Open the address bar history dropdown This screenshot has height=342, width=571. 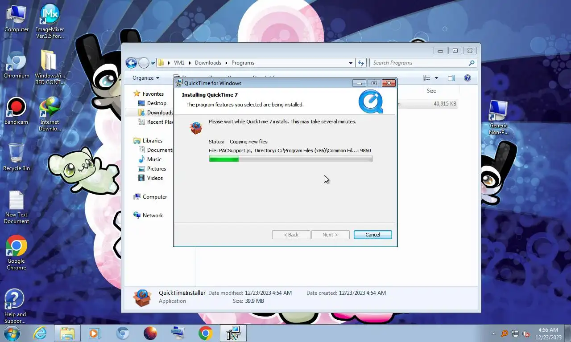tap(351, 63)
